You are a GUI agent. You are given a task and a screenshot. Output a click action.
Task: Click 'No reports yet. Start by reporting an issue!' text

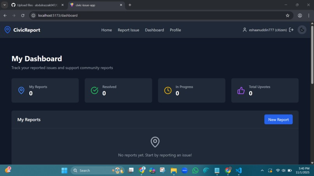(x=155, y=155)
